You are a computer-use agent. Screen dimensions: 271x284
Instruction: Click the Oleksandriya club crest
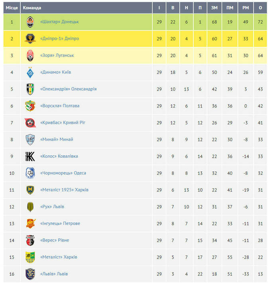[x=30, y=89]
